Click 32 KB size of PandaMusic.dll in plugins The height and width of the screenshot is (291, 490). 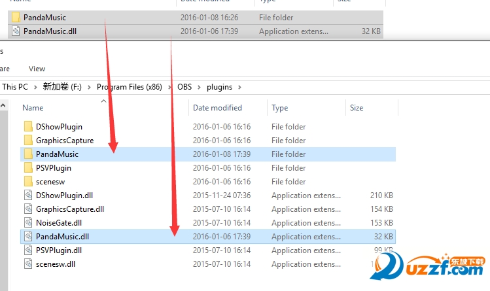coord(383,237)
